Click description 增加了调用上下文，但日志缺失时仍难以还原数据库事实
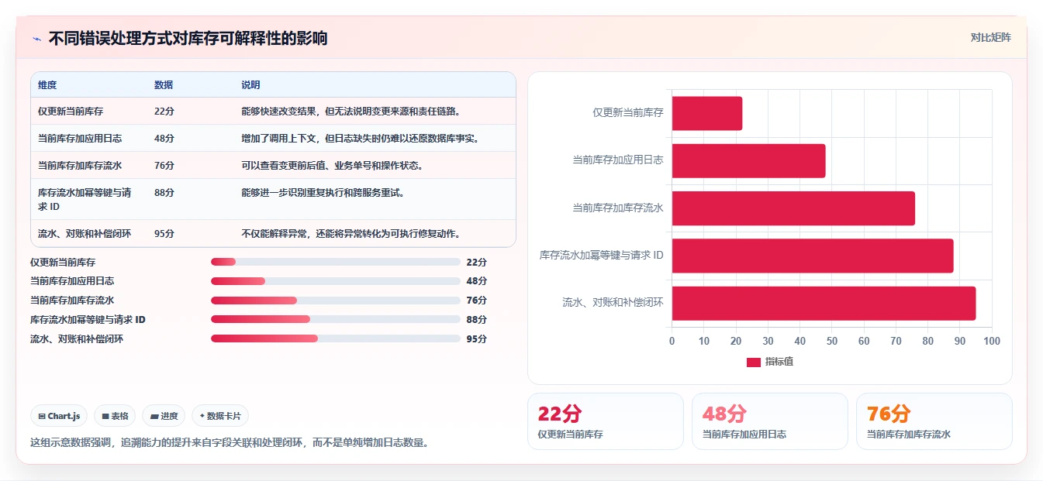Viewport: 1043px width, 481px height. coord(361,138)
